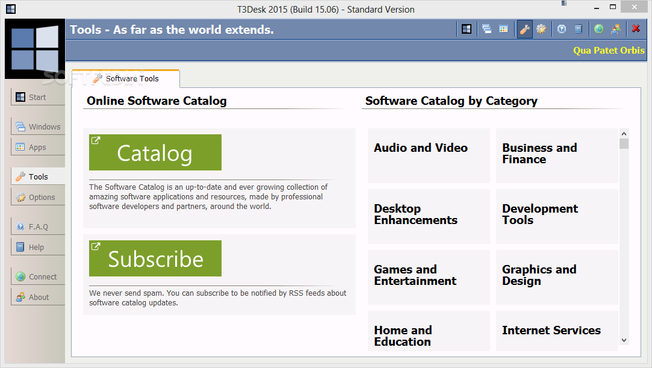The image size is (652, 368).
Task: Open Connect in sidebar
Action: pos(38,276)
